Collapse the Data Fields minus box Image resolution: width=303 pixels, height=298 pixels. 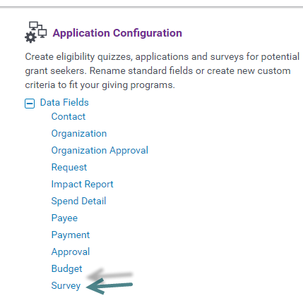coord(30,104)
